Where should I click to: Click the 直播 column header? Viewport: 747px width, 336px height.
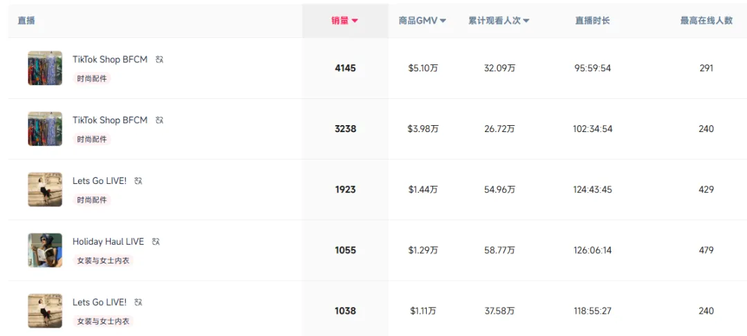(x=26, y=21)
